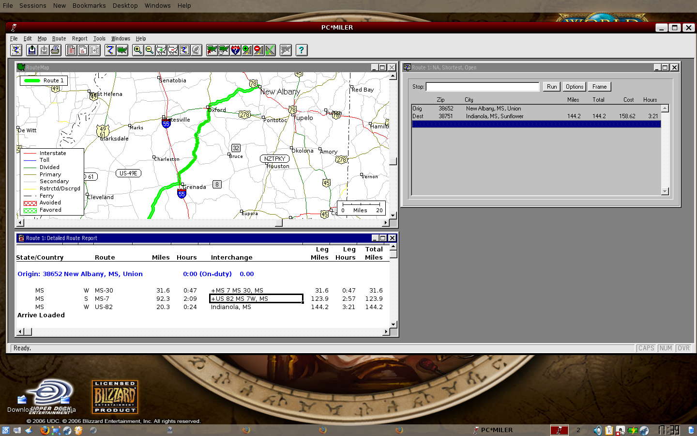This screenshot has height=436, width=697.
Task: Open the KDE start menu icon
Action: (x=6, y=430)
